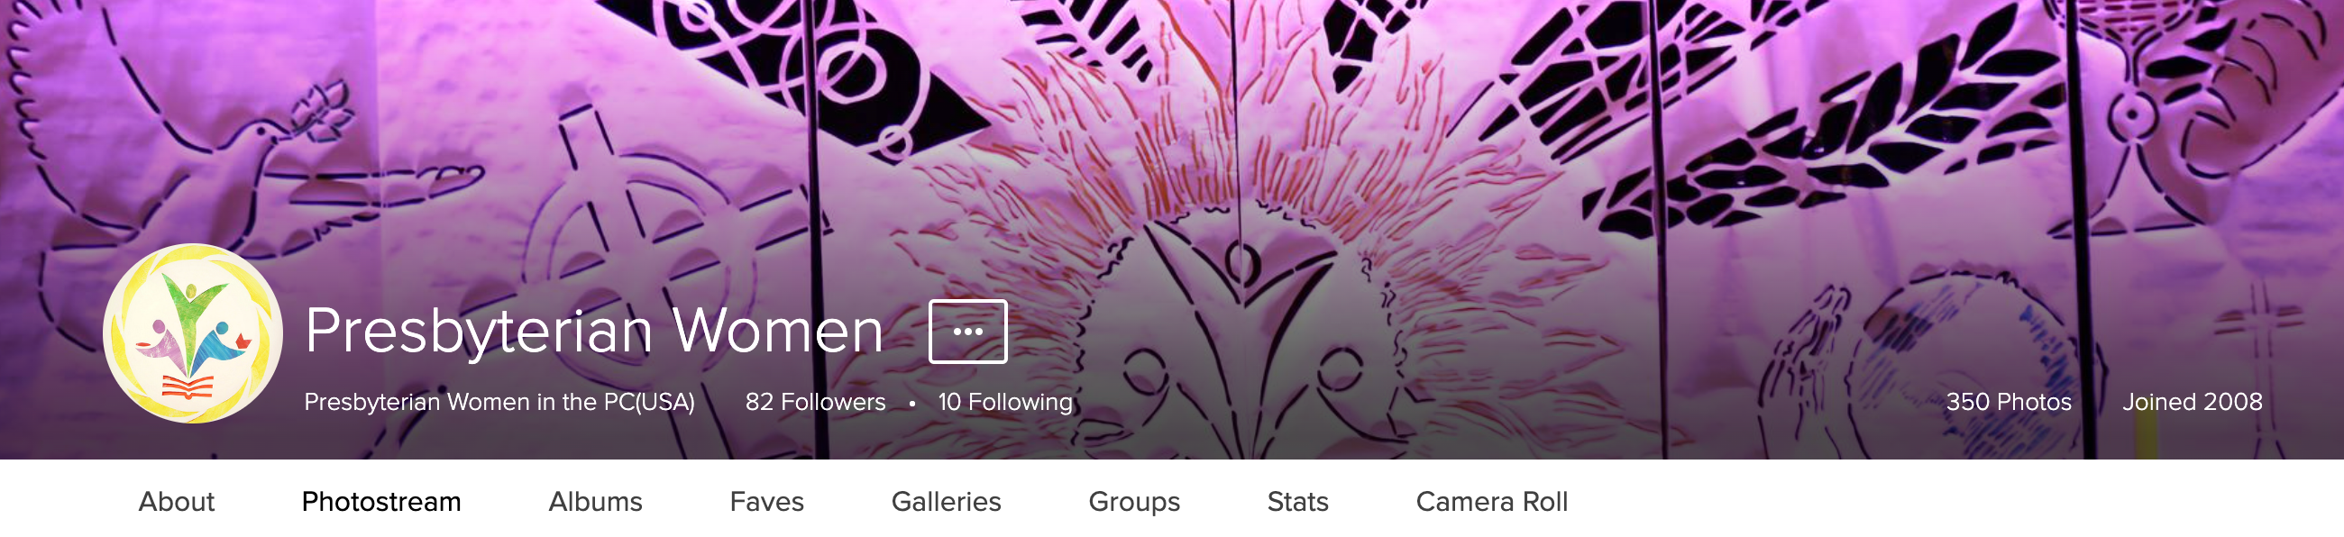Go to the Albums tab
The width and height of the screenshot is (2344, 537).
pos(595,502)
